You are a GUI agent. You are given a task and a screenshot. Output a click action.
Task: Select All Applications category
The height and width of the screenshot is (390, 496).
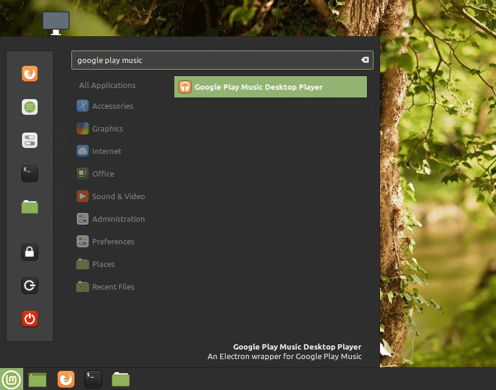107,85
